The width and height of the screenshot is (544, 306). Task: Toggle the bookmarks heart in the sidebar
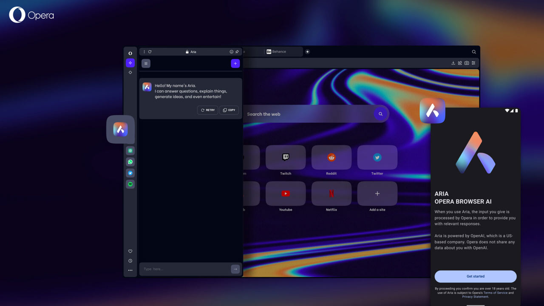(130, 251)
